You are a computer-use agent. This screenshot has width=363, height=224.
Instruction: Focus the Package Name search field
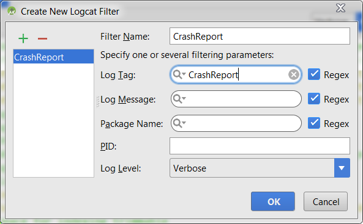pos(236,123)
